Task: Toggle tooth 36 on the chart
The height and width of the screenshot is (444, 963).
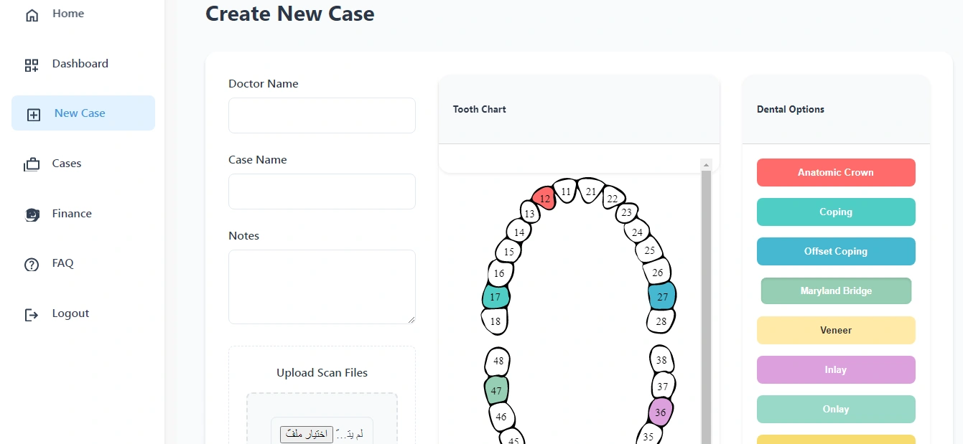Action: tap(660, 412)
